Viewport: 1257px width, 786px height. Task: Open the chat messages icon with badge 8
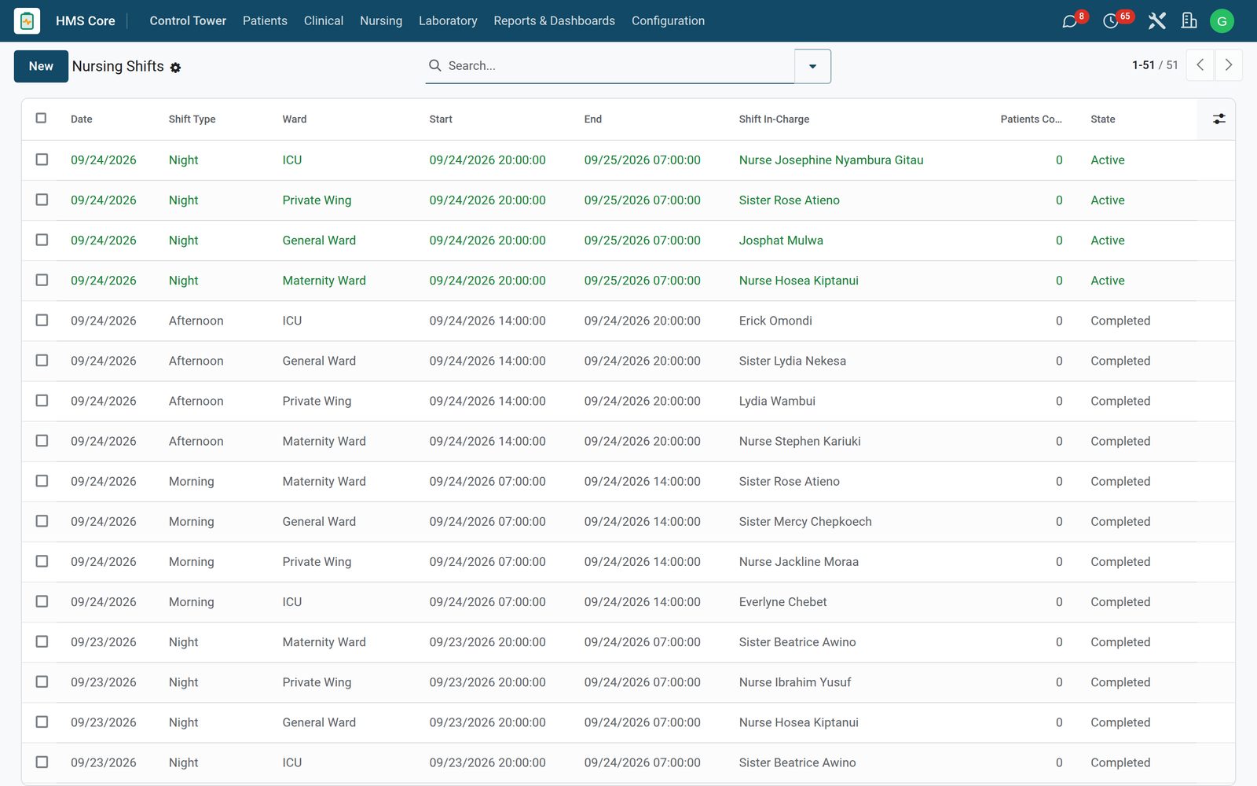(1069, 21)
